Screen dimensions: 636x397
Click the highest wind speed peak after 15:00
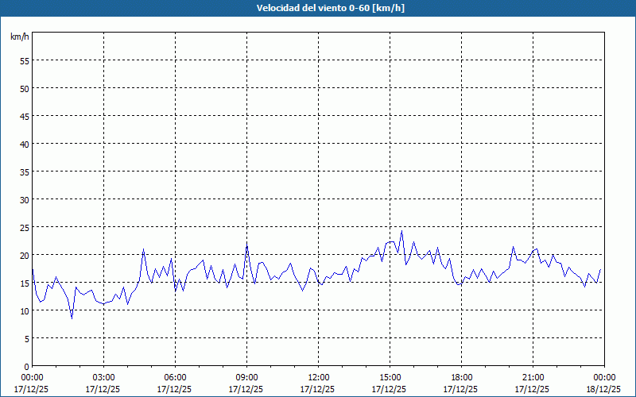click(x=401, y=232)
